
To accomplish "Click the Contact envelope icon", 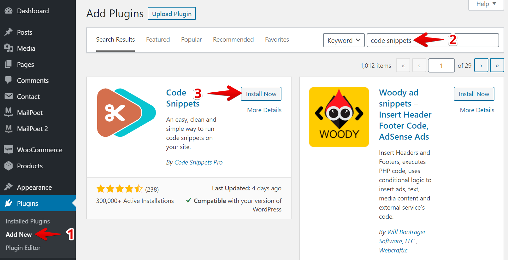I will pyautogui.click(x=9, y=96).
